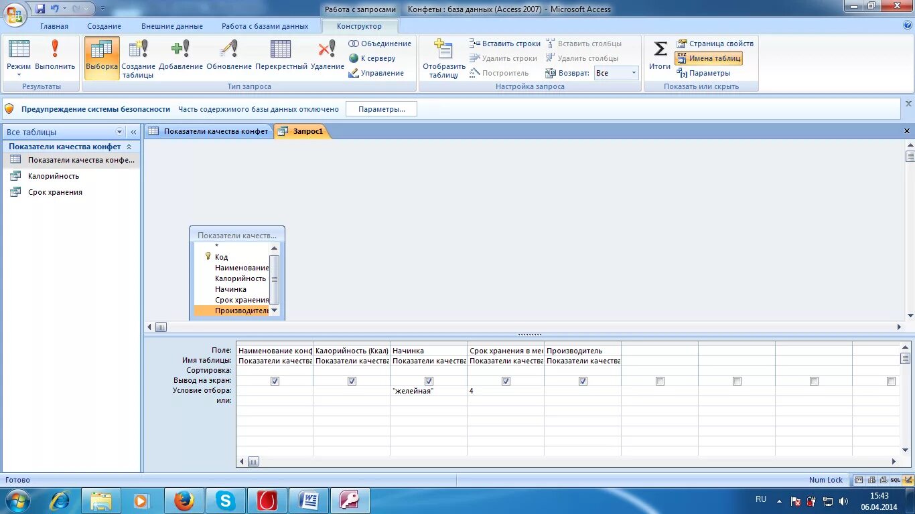Click field list scroll-up arrow
Screen dimensions: 915x514
coord(274,248)
